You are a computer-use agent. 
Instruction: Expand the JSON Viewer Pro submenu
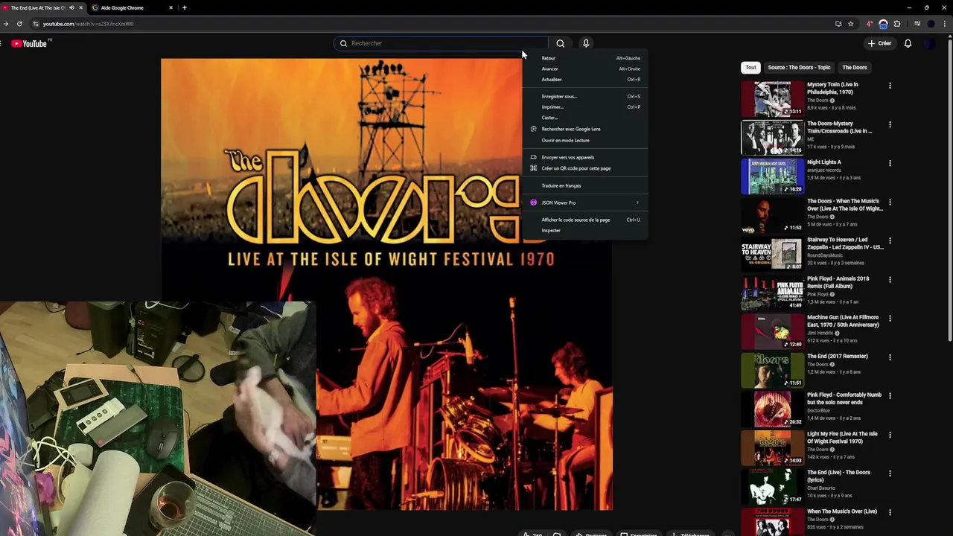point(585,202)
